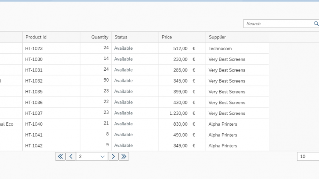Click Alpha Printers in HT-1040 row
This screenshot has height=179, width=319.
(223, 124)
